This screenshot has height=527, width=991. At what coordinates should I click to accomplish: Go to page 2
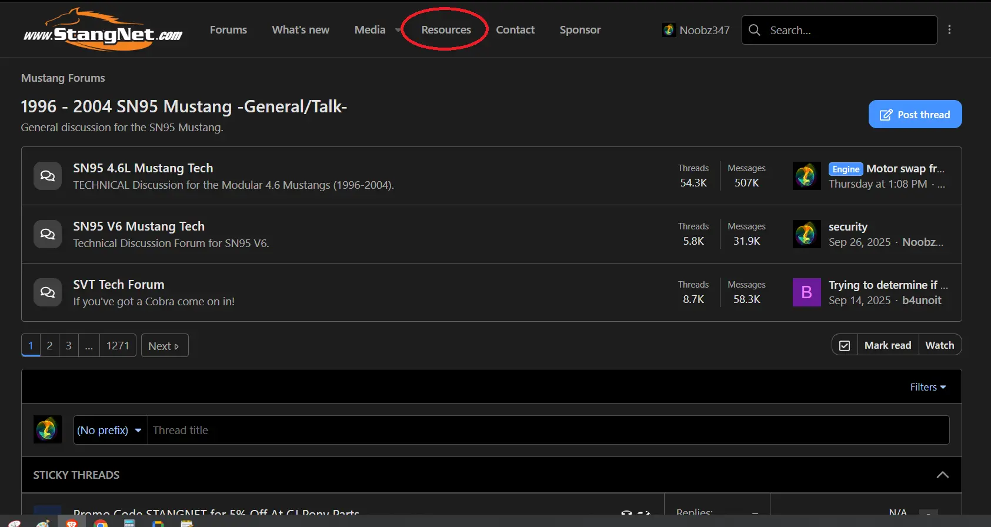[x=49, y=345]
